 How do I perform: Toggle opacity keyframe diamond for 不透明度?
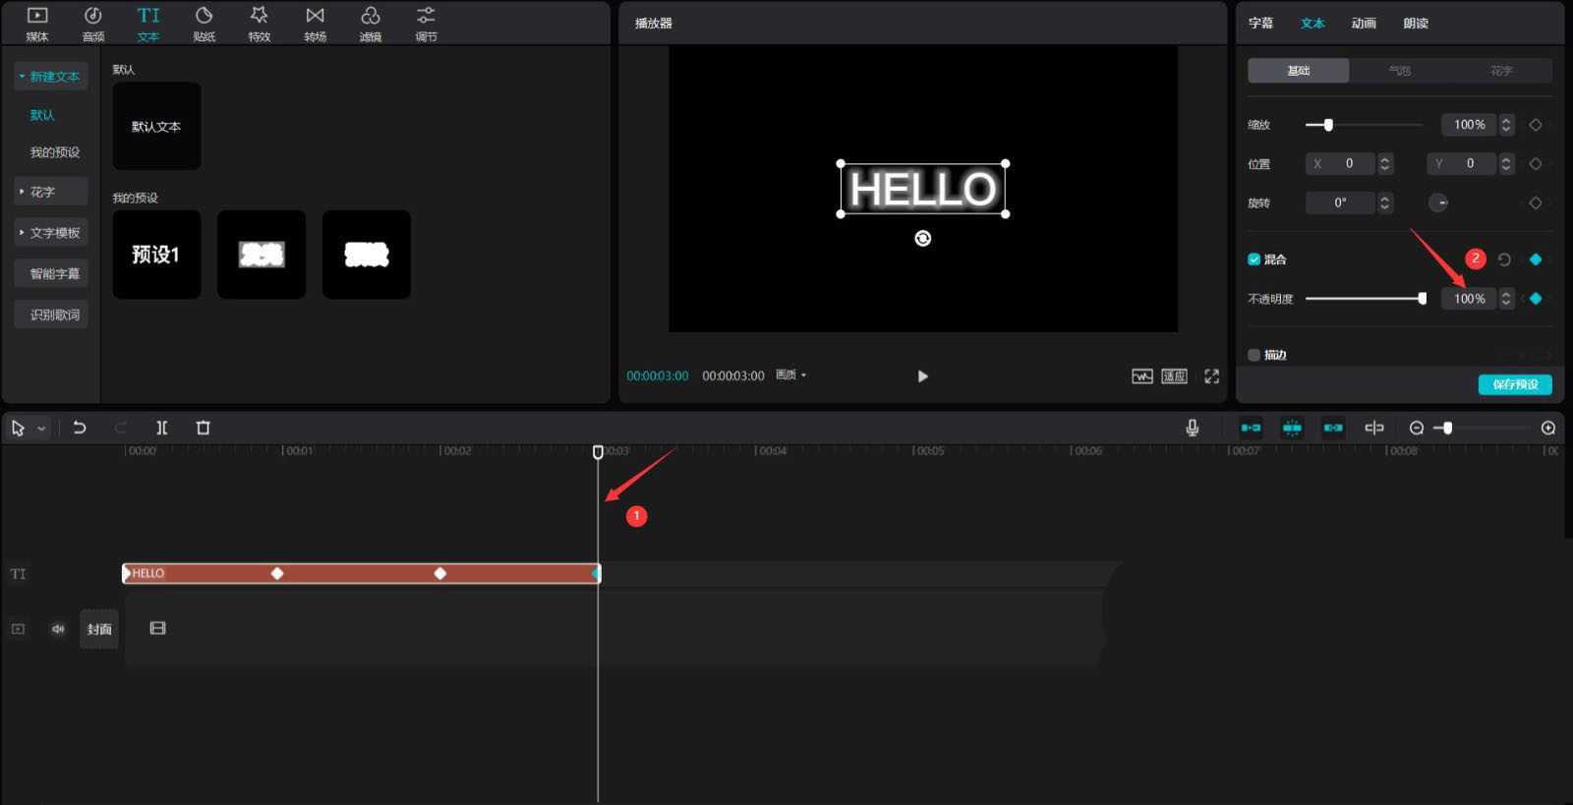pos(1536,299)
